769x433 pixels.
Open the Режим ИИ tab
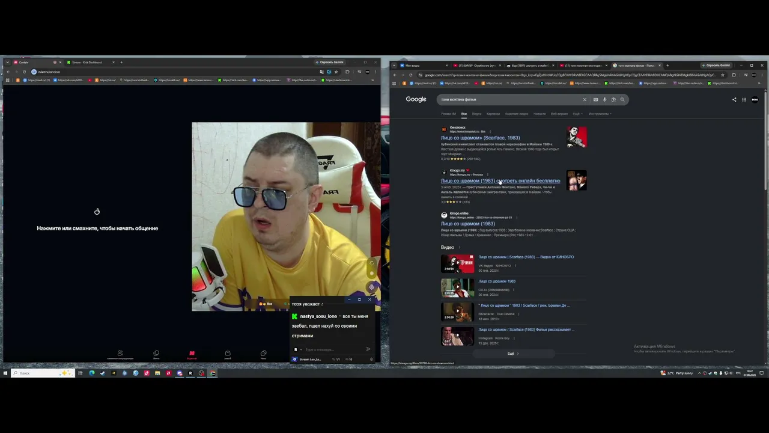click(448, 114)
